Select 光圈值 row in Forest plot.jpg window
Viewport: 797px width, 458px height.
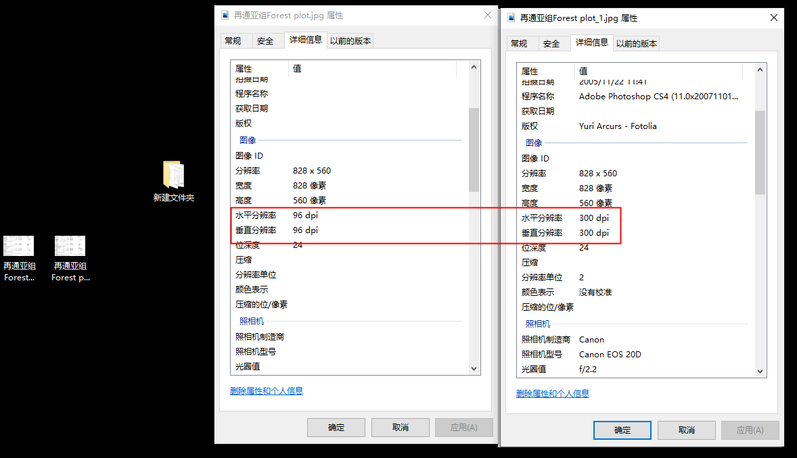coord(350,367)
